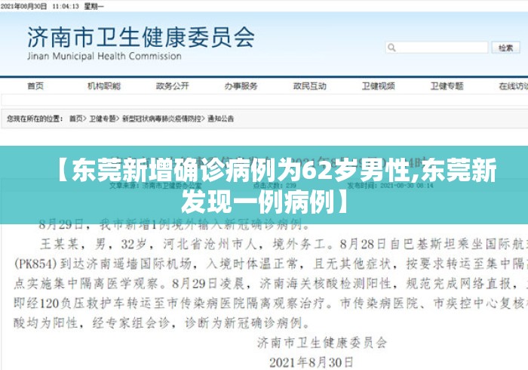528x370 pixels.
Task: Click the date text 2021年08月30日 at top
Action: [23, 6]
